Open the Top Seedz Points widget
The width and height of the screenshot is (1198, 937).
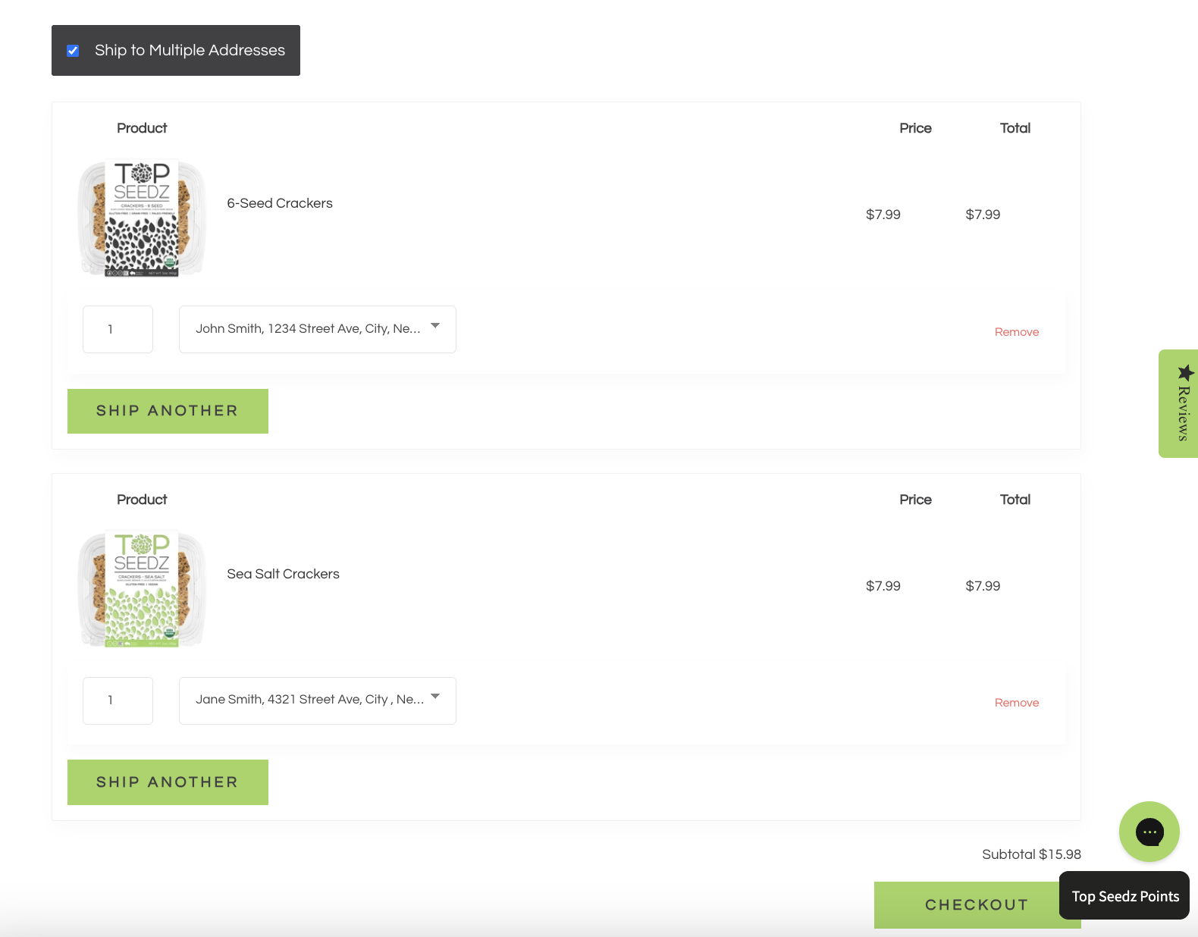1124,896
